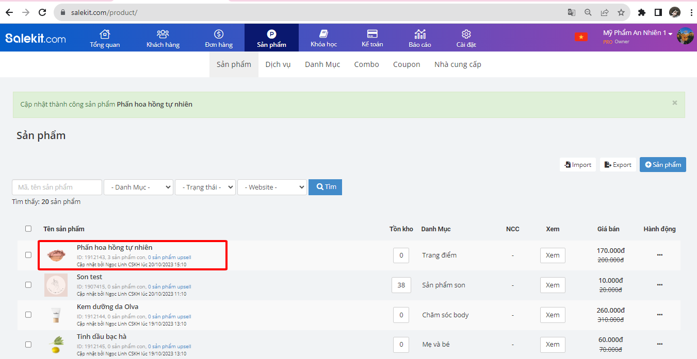Expand the Website filter dropdown
Viewport: 697px width, 359px height.
click(272, 187)
